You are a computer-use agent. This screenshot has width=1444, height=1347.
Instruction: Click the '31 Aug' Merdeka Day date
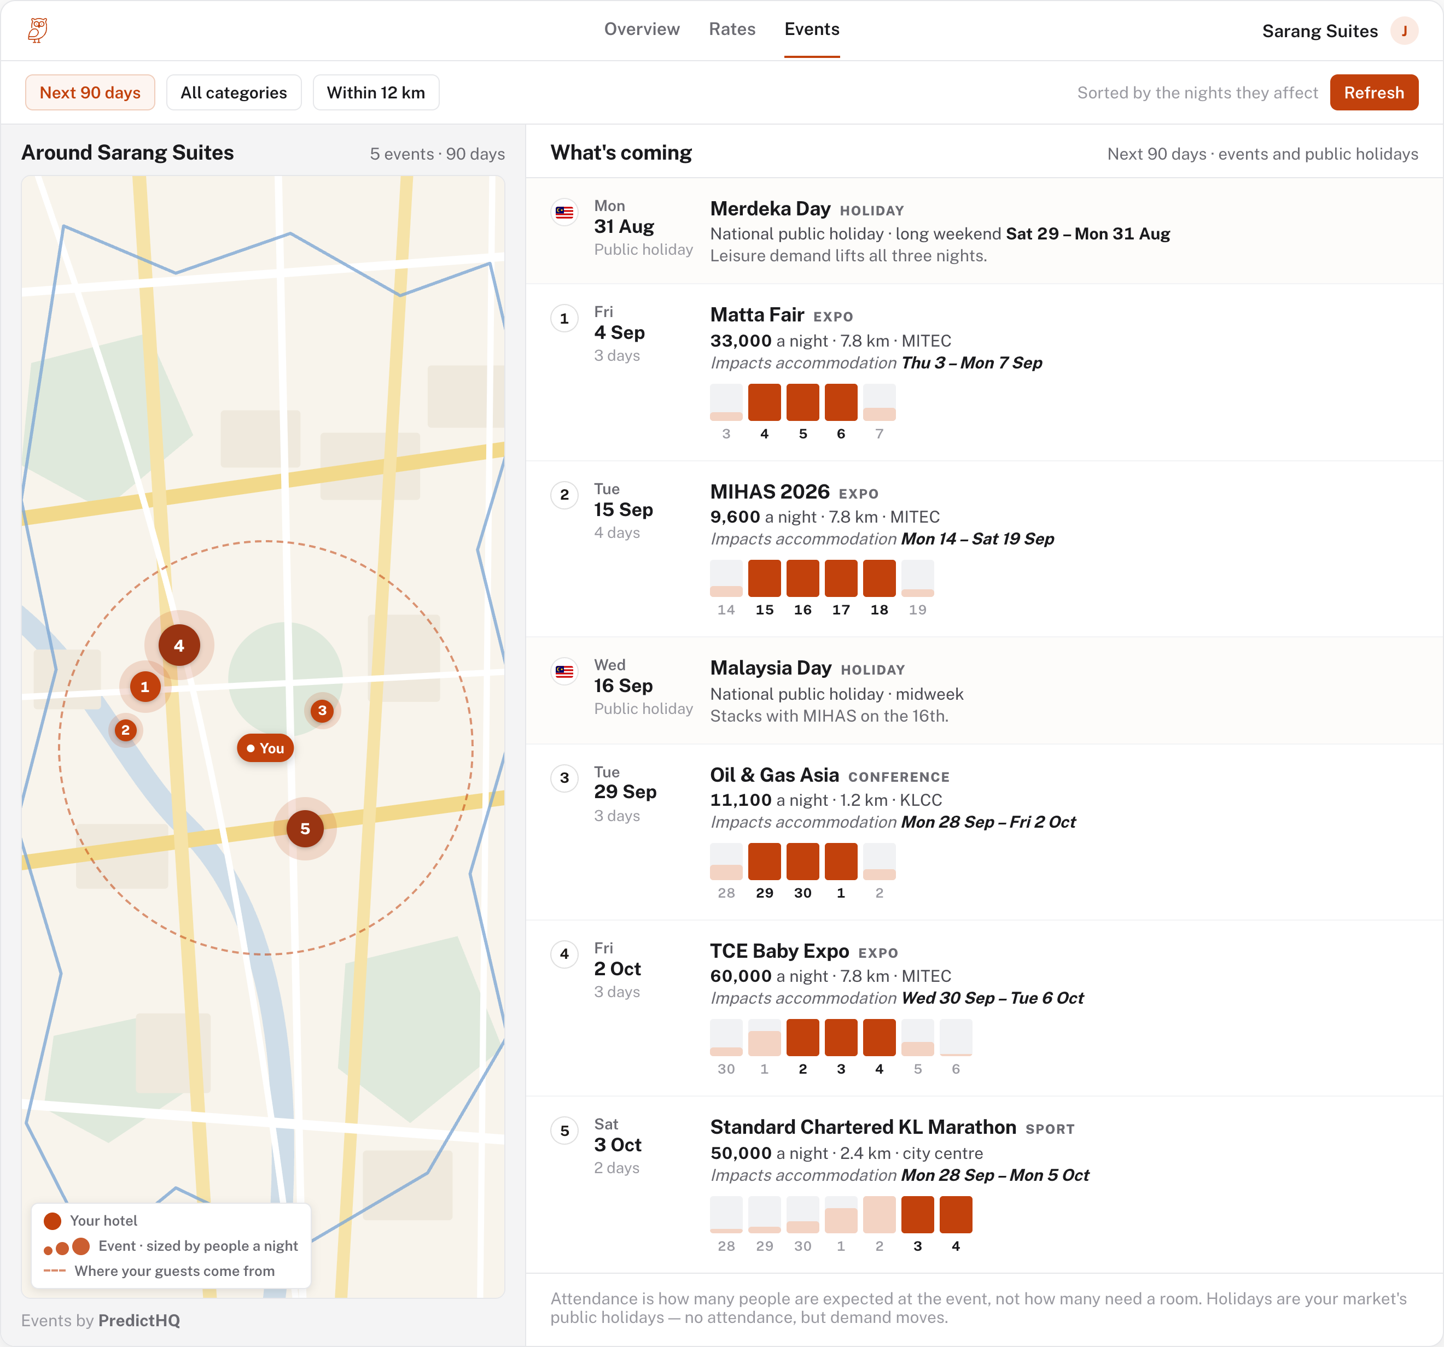point(624,226)
